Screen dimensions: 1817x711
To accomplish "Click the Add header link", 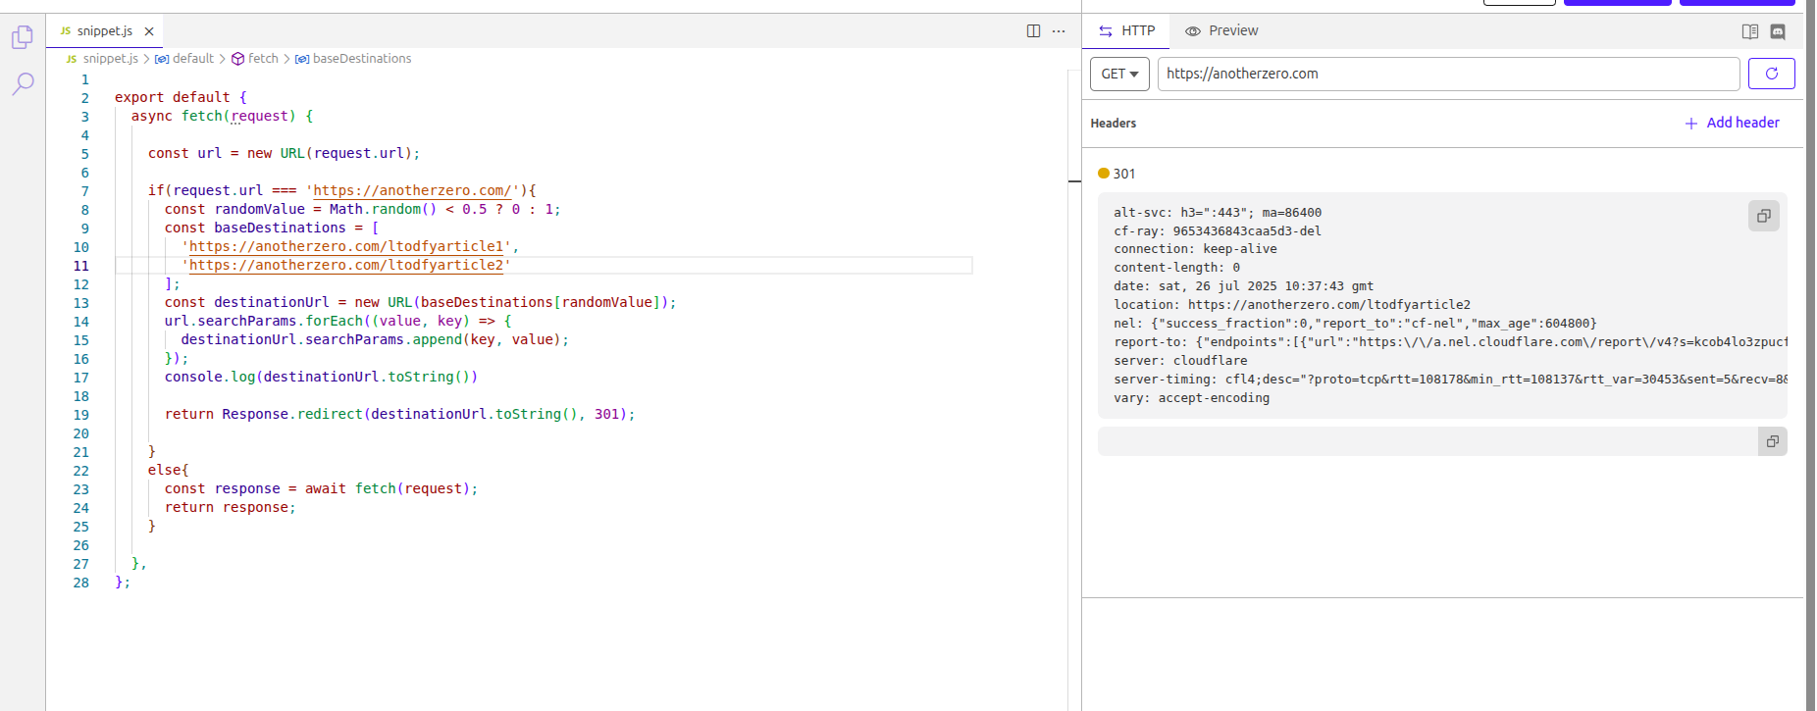I will [1732, 123].
